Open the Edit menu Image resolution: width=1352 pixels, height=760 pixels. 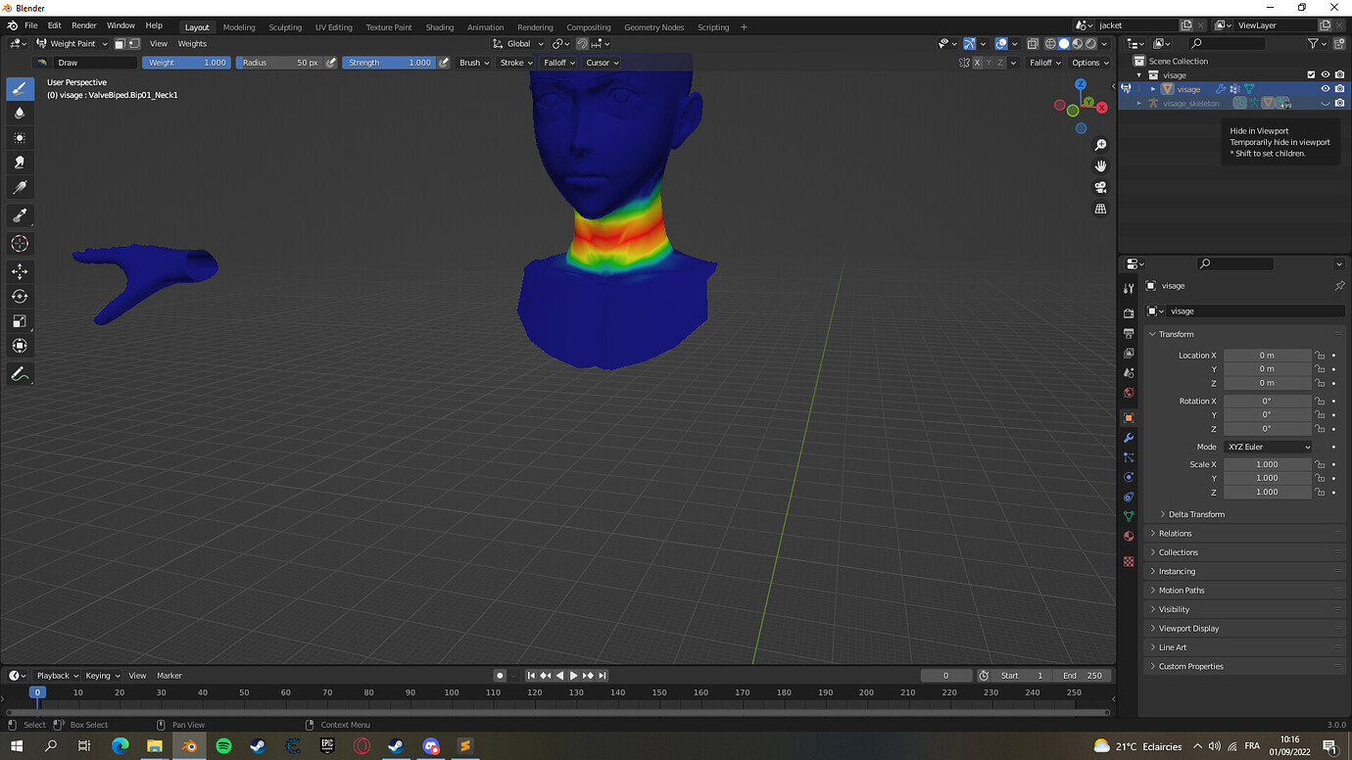point(54,24)
